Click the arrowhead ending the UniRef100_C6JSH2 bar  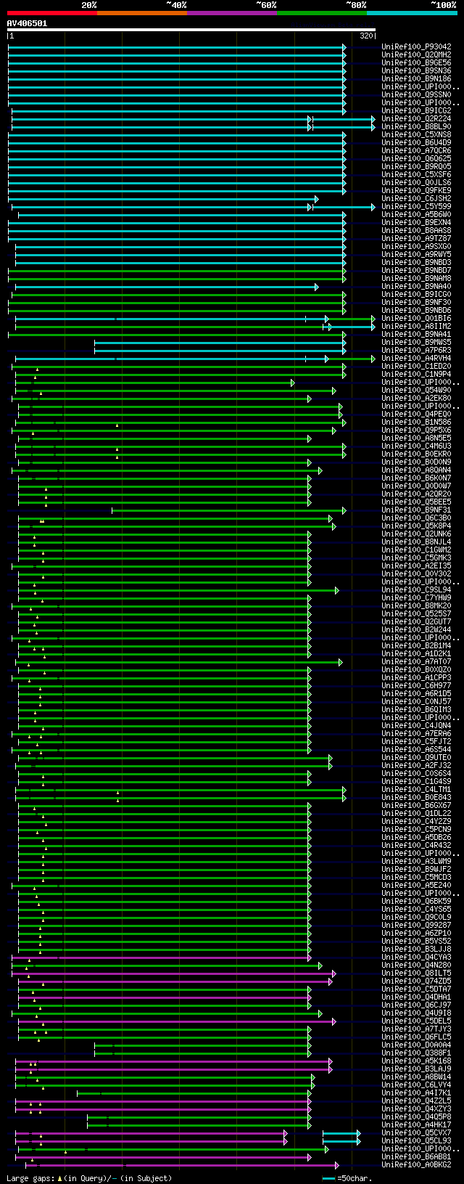pyautogui.click(x=316, y=199)
